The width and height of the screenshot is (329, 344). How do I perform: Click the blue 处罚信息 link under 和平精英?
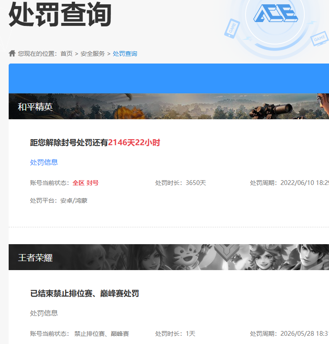click(x=44, y=162)
